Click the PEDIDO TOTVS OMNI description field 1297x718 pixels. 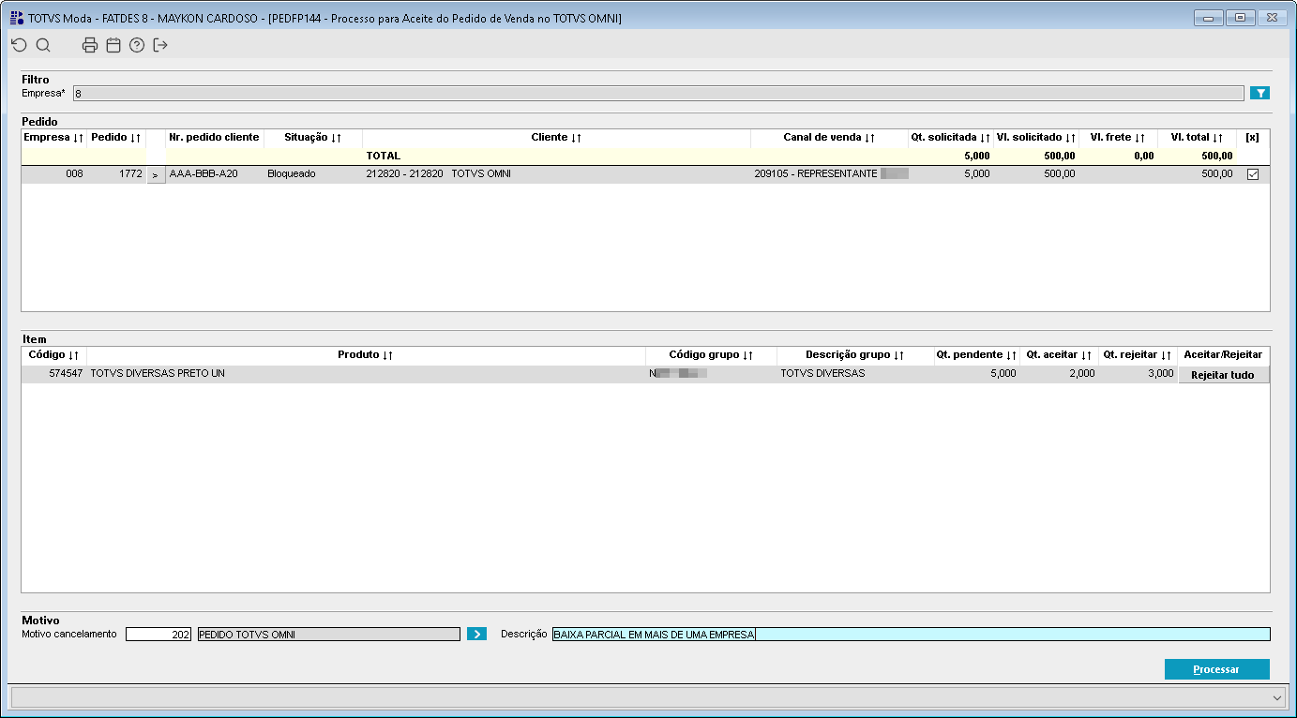click(328, 635)
